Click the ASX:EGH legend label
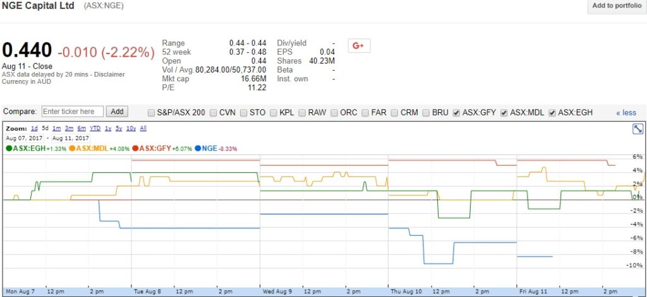Viewport: 647px width, 297px height. click(29, 149)
